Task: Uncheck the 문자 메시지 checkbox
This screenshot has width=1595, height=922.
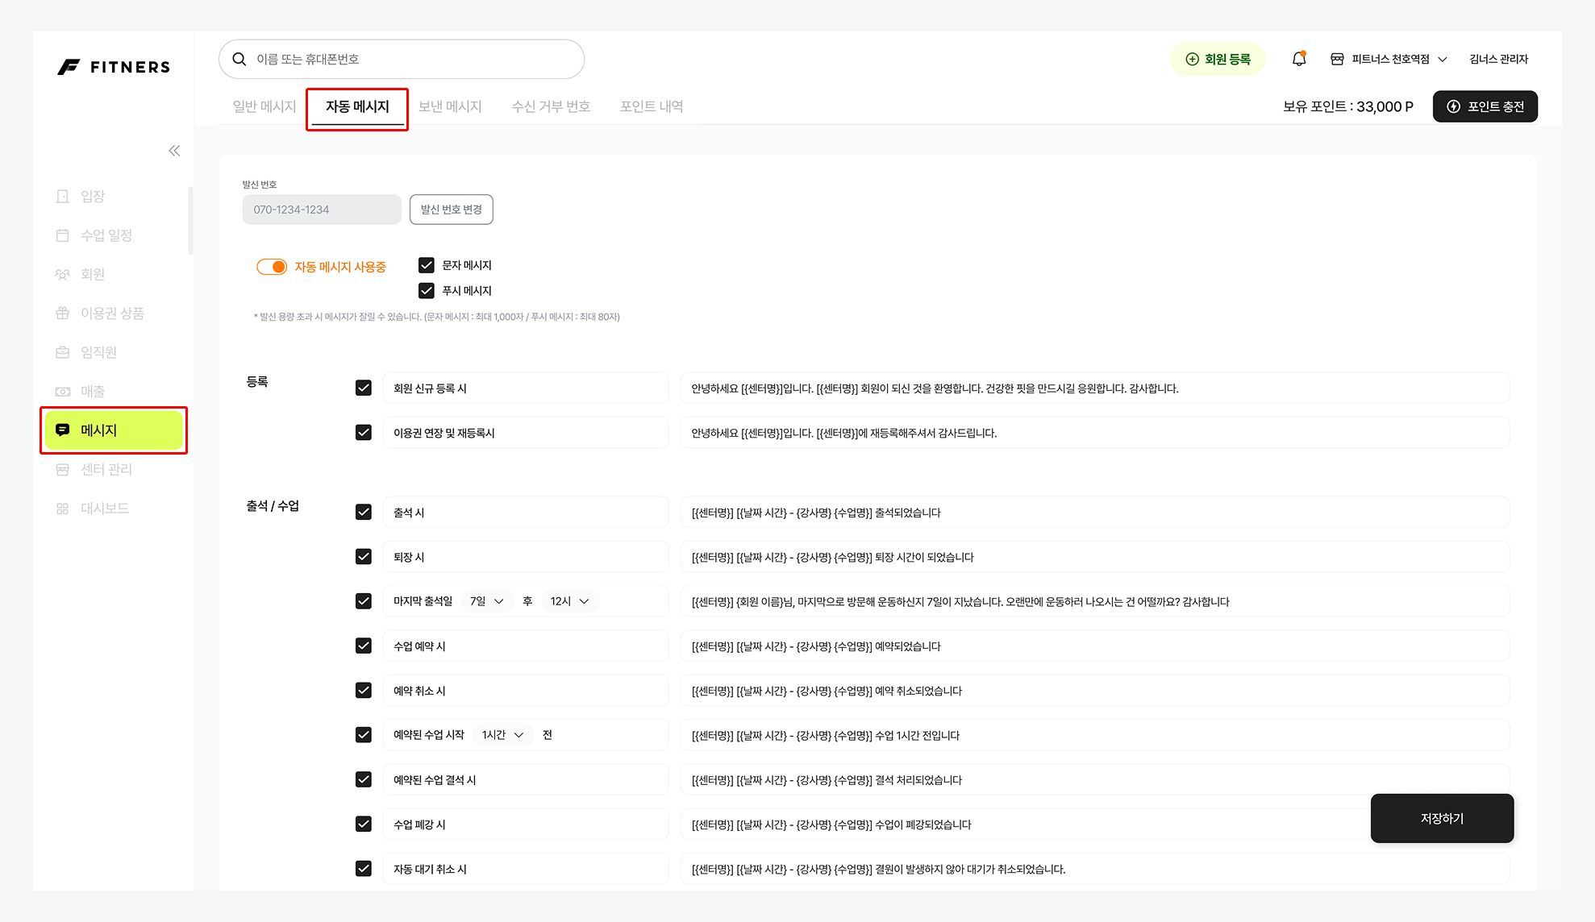Action: (427, 265)
